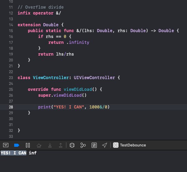
Task: Click UIViewController in the class declaration
Action: (x=94, y=78)
